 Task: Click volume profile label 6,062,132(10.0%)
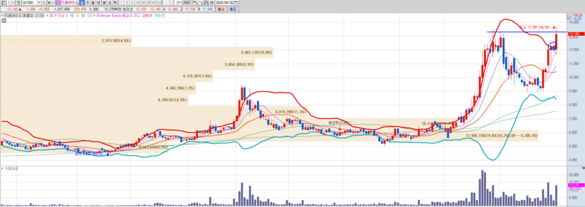click(257, 52)
